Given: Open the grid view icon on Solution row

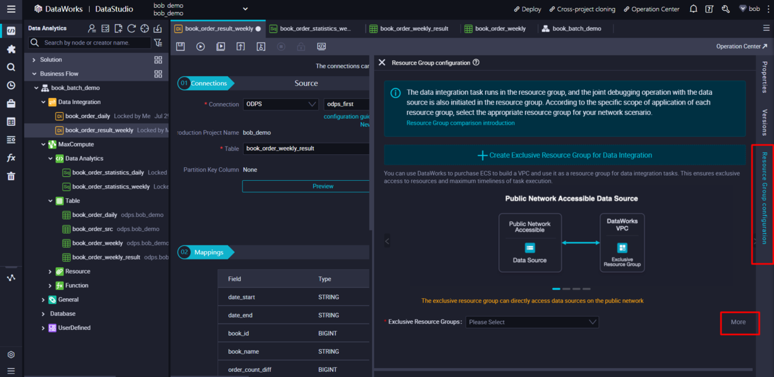Looking at the screenshot, I should coord(158,59).
